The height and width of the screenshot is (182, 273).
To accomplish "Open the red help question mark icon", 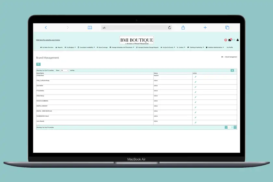I will (226, 40).
